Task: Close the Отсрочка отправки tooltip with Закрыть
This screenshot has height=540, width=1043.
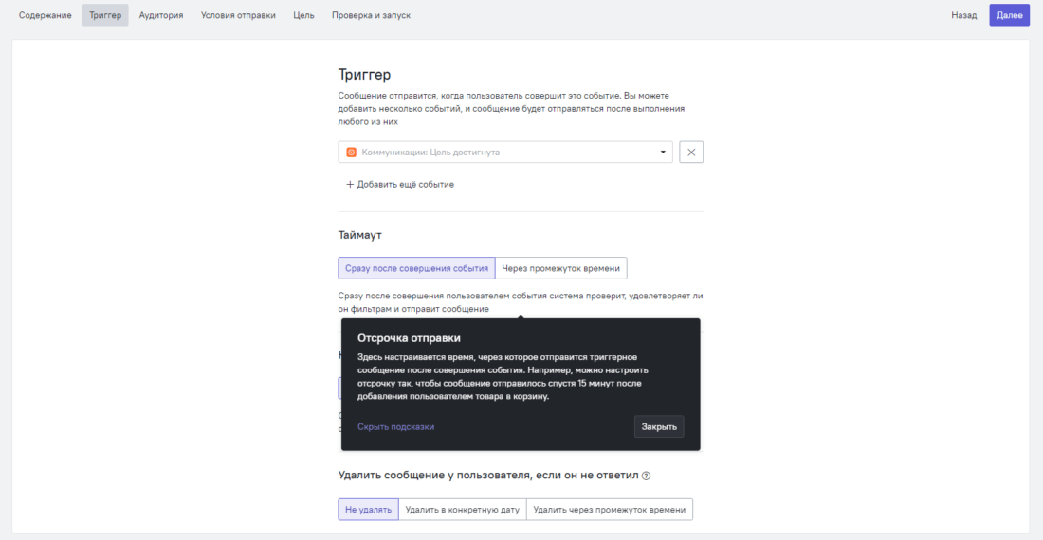Action: 659,426
